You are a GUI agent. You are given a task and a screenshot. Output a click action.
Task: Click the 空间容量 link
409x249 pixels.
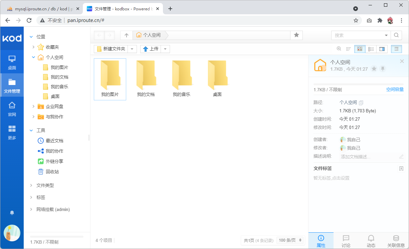pos(395,89)
